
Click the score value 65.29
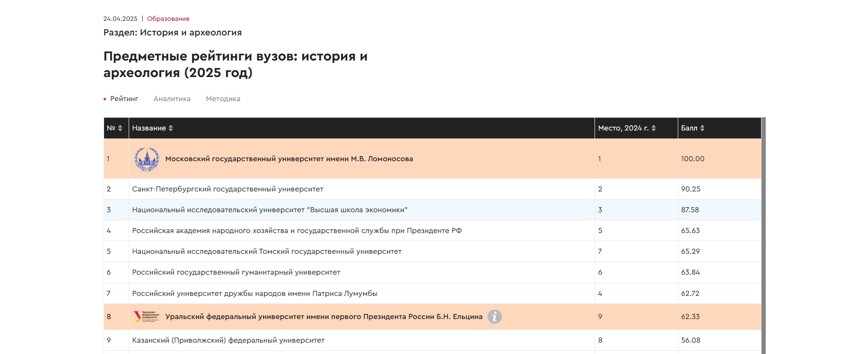click(x=690, y=251)
